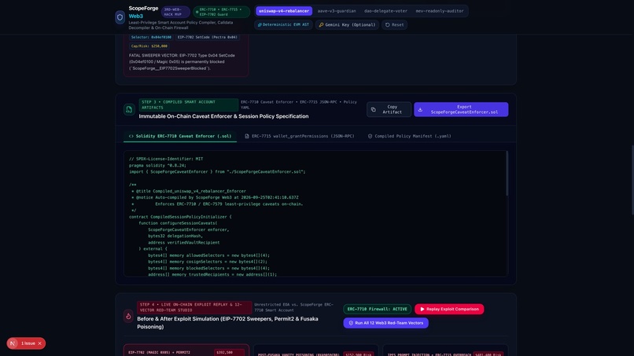Click the Before & After Exploit Simulation heading
The height and width of the screenshot is (356, 634).
[227, 323]
